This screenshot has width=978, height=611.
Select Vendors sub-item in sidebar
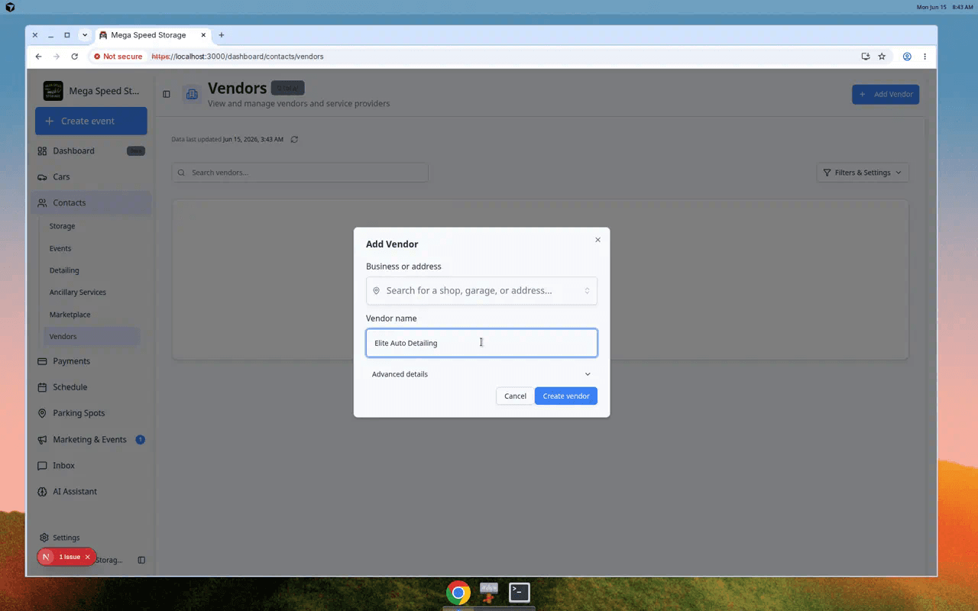pos(92,336)
